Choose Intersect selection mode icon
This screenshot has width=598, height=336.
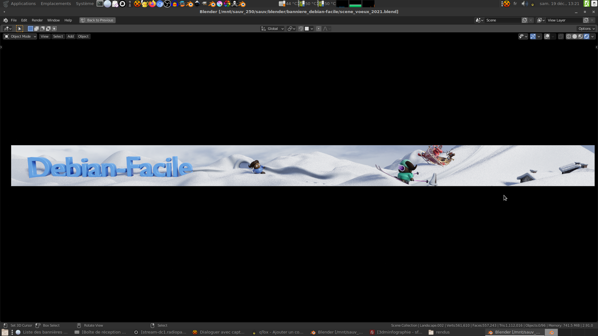point(54,29)
